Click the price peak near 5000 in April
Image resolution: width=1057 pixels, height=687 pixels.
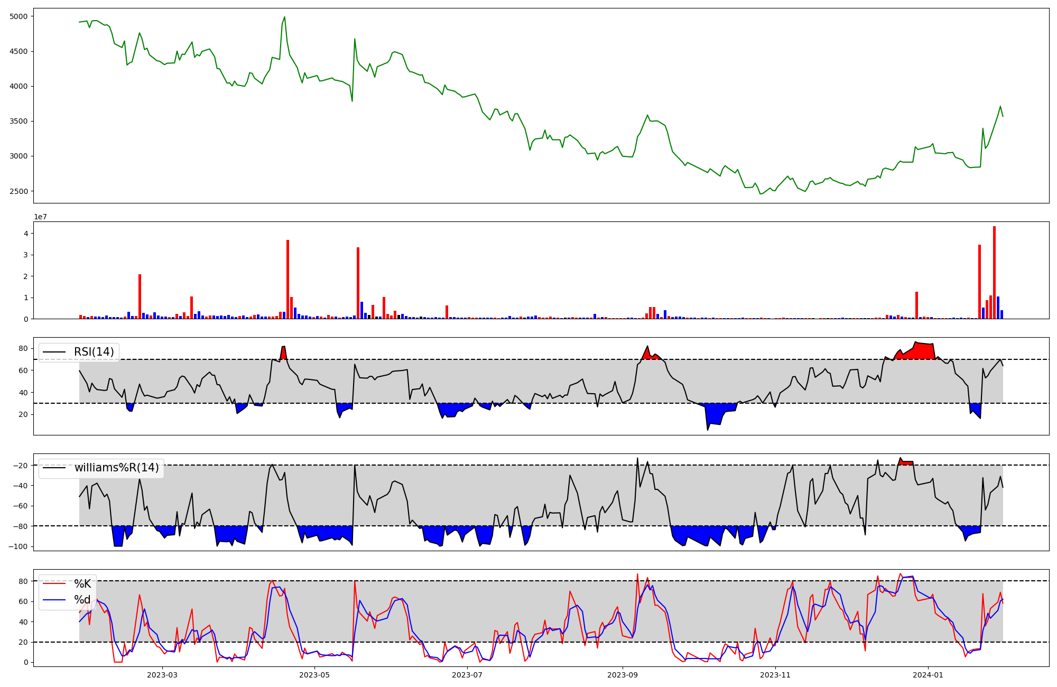284,17
